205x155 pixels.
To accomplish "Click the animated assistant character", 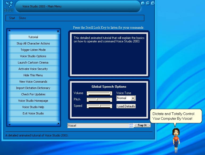I will pos(176,140).
